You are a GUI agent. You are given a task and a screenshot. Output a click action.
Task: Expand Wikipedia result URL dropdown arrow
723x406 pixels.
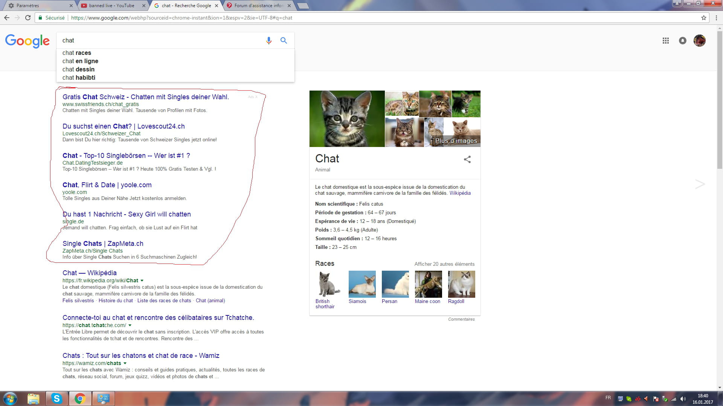pyautogui.click(x=142, y=280)
